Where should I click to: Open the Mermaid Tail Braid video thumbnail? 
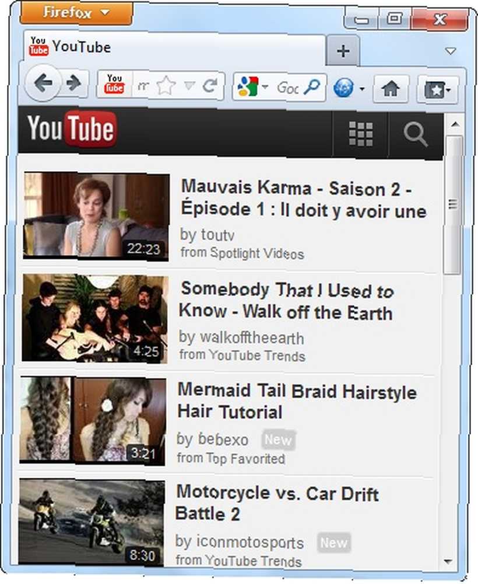(x=93, y=421)
